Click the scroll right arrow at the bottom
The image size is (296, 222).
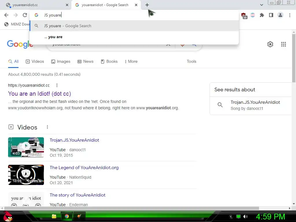click(290, 208)
